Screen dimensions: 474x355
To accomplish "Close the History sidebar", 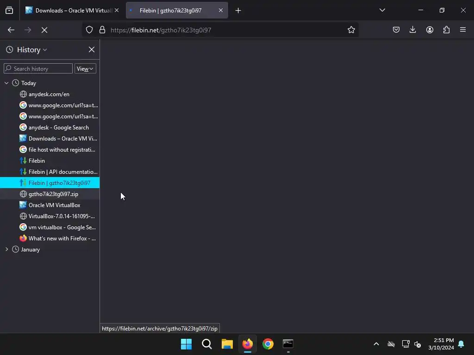I will coord(92,49).
